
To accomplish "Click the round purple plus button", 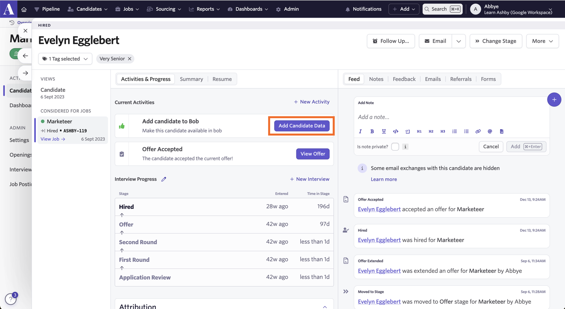I will (x=554, y=100).
